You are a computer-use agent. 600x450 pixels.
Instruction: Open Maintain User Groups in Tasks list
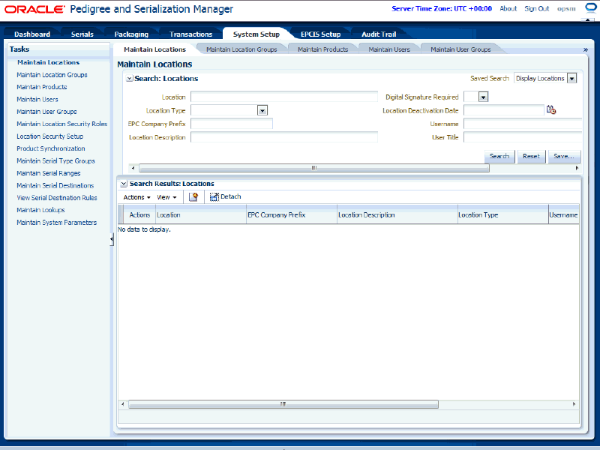click(46, 112)
